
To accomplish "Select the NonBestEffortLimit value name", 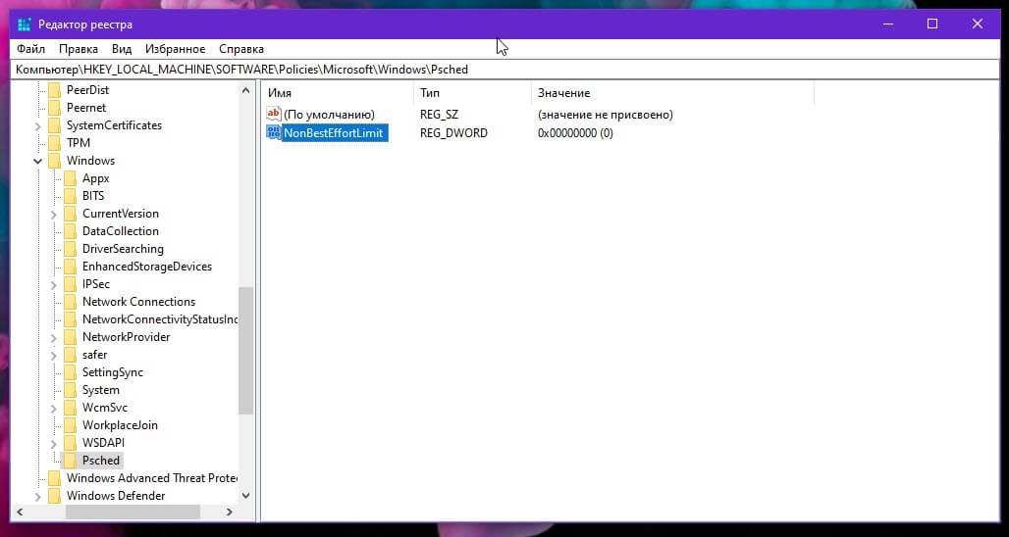I will 334,133.
